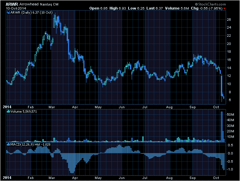Screen dimensions: 240x181
Task: Click price axis label 16
Action: pyautogui.click(x=229, y=60)
